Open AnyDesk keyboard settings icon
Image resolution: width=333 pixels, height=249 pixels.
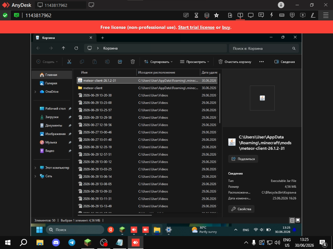pos(282,15)
